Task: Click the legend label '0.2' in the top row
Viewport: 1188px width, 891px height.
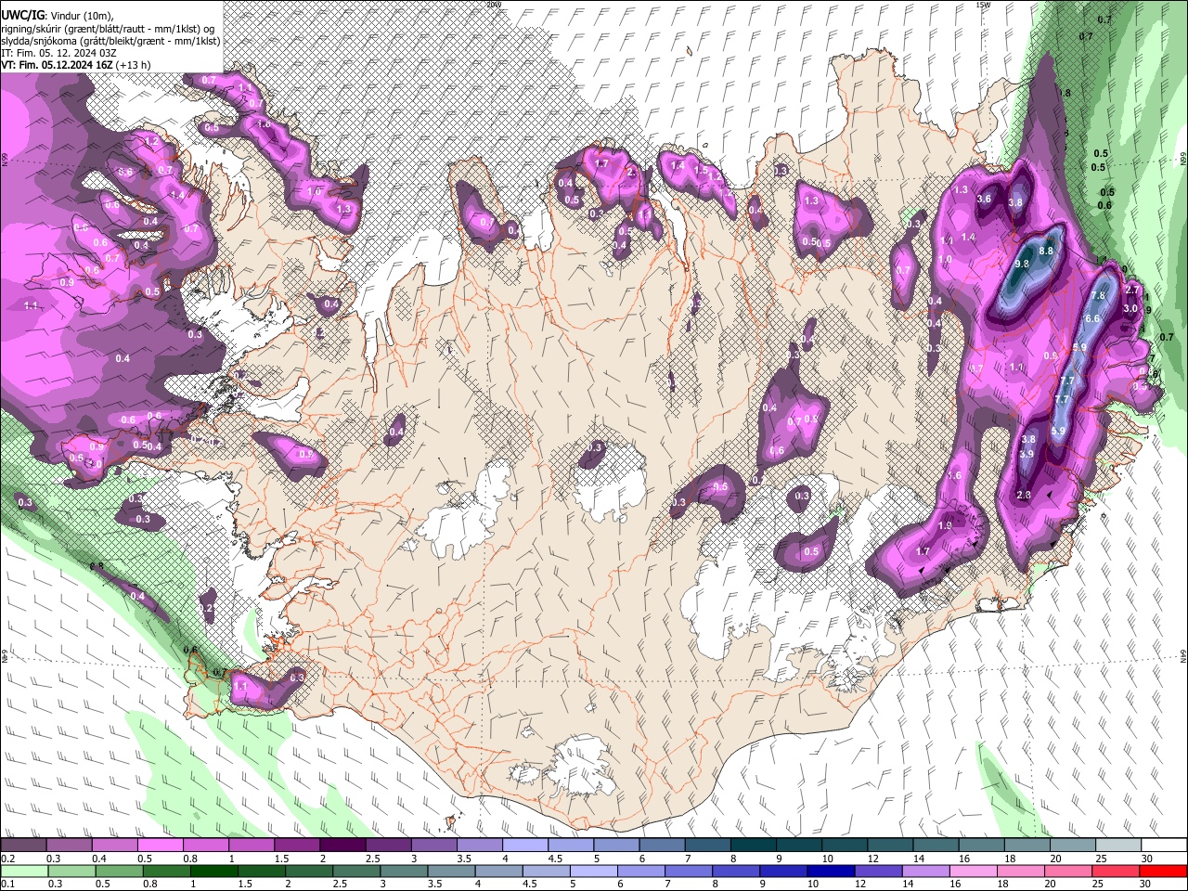Action: 7,859
